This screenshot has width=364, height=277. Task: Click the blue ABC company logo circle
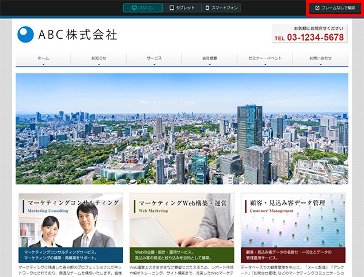pyautogui.click(x=26, y=34)
